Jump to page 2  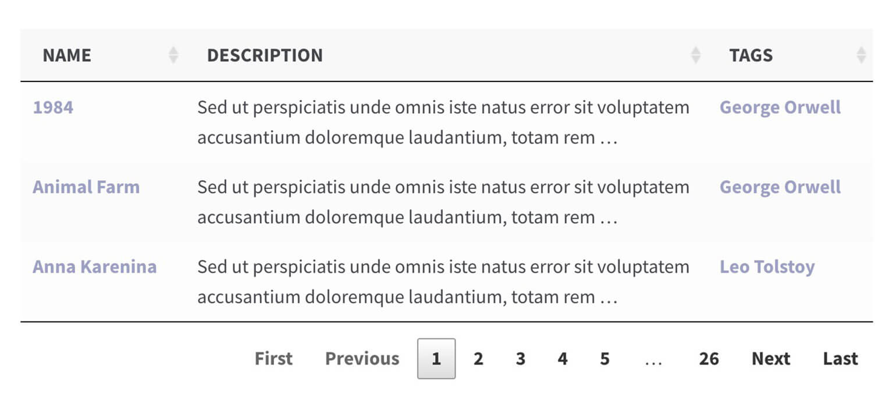click(x=478, y=359)
